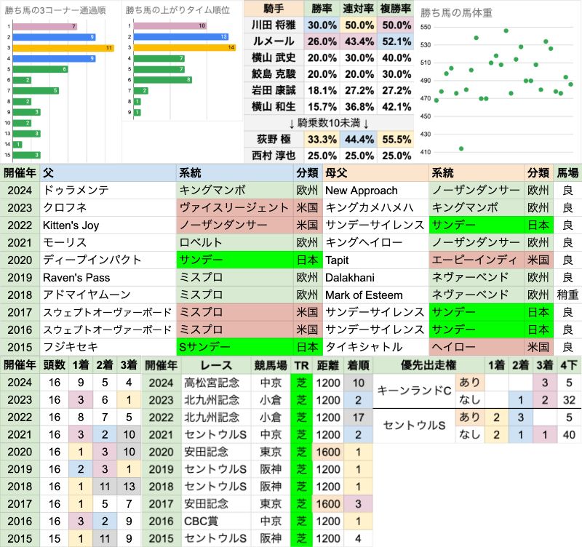The height and width of the screenshot is (547, 582).
Task: Click the キーンランドC row label
Action: coord(412,391)
